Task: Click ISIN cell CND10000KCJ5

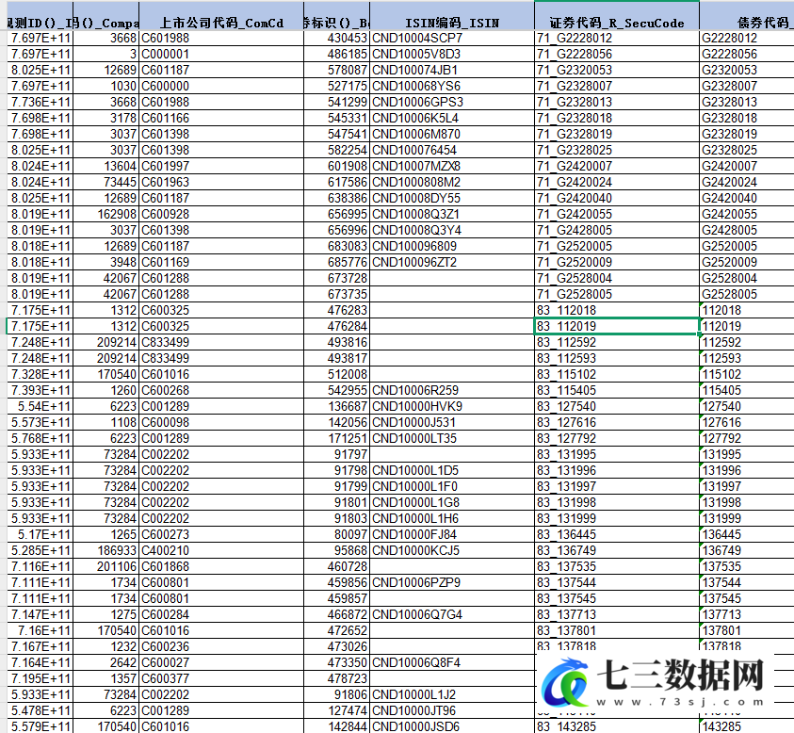Action: click(452, 550)
